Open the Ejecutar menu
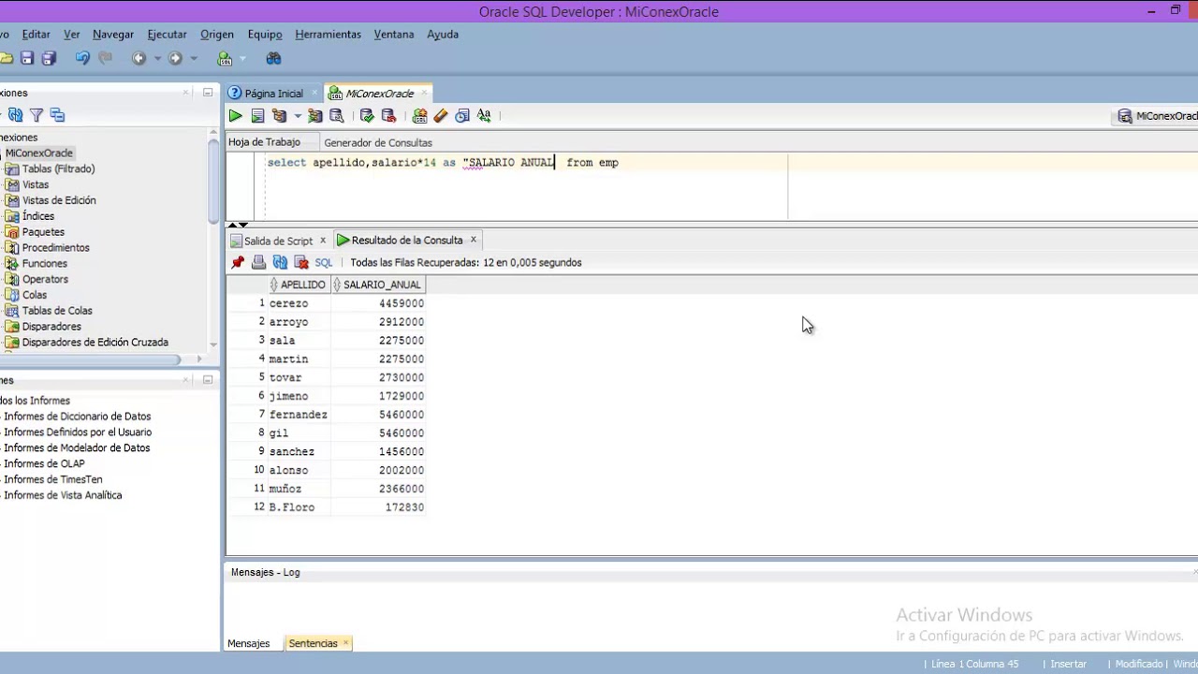Screen dimensions: 1198x674 click(168, 35)
